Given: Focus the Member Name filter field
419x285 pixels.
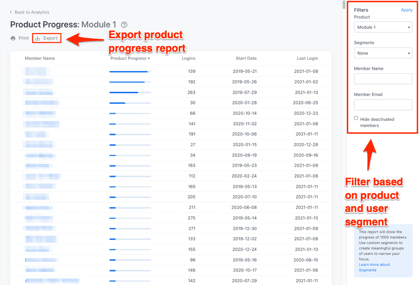Looking at the screenshot, I should click(x=383, y=79).
